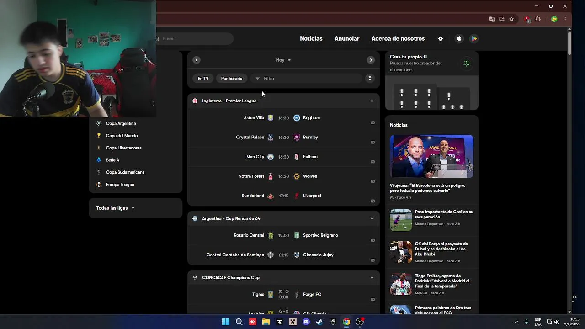Open the Chrome extensions puzzle icon
The image size is (585, 329).
click(538, 19)
